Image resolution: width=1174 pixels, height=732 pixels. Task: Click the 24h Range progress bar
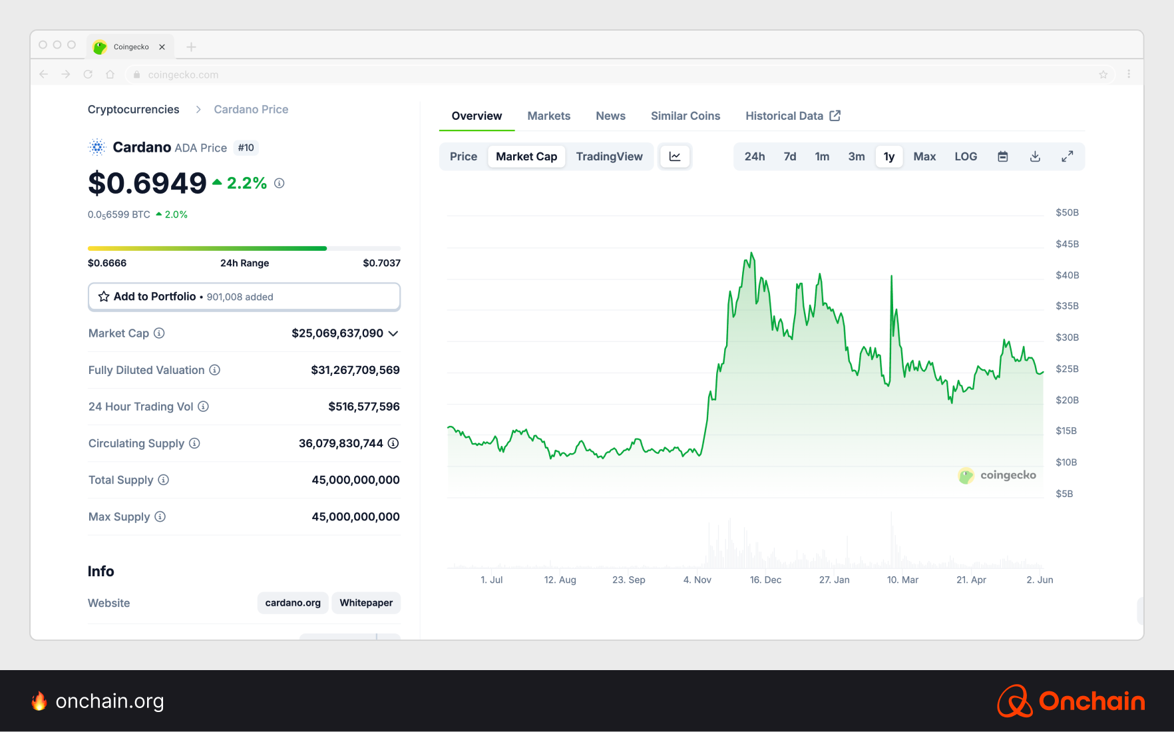coord(244,248)
